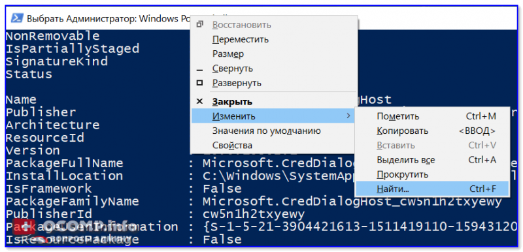Screen dimensions: 523x252
Task: Click the PowerShell icon in title bar
Action: [17, 18]
